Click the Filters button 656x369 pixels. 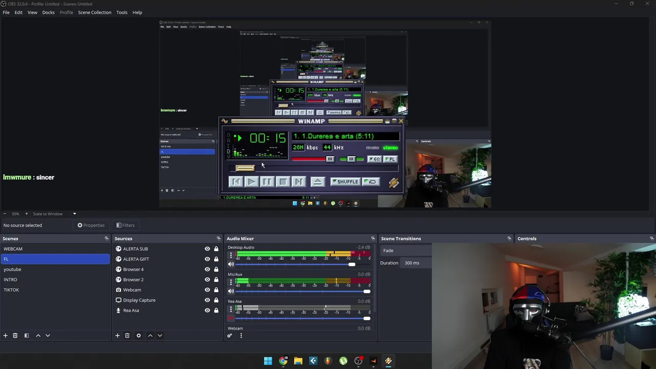pyautogui.click(x=125, y=225)
